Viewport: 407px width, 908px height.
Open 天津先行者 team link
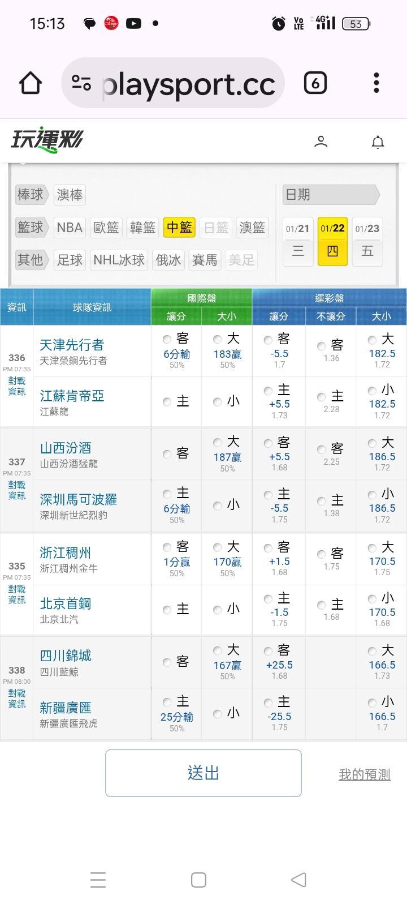point(72,345)
